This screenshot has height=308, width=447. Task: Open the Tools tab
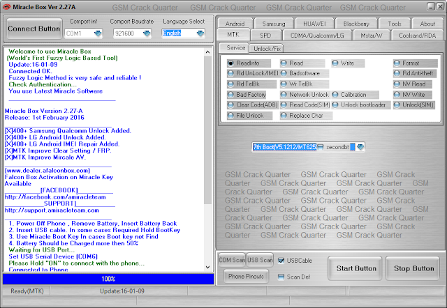tap(395, 24)
